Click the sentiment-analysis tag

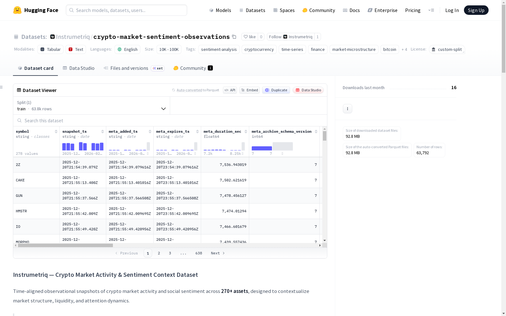coord(219,49)
